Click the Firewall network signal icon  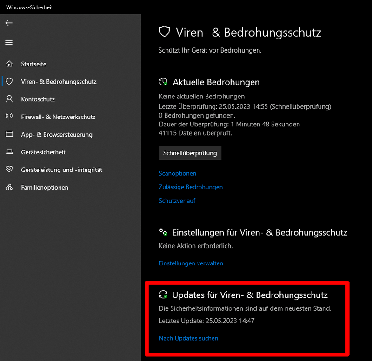9,117
